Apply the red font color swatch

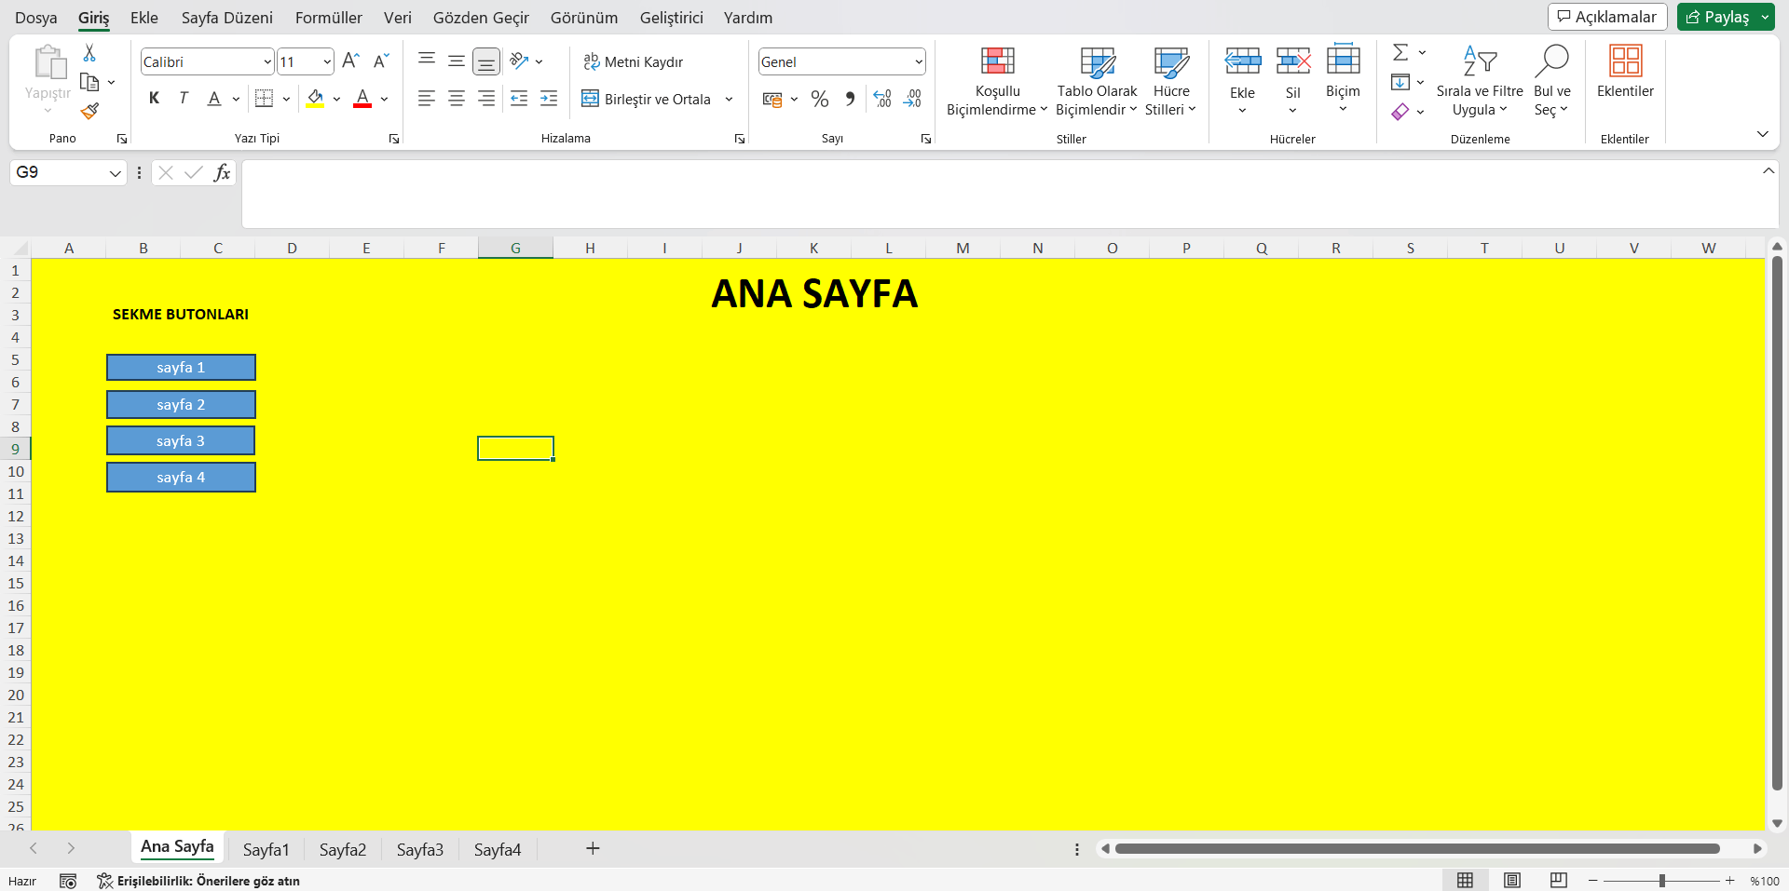(x=362, y=99)
